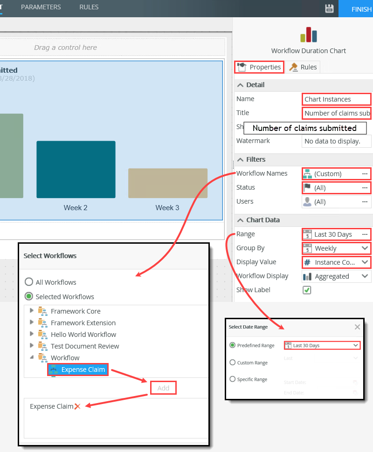Open the PARAMETERS tab in header
Viewport: 373px width, 452px height.
[x=41, y=7]
